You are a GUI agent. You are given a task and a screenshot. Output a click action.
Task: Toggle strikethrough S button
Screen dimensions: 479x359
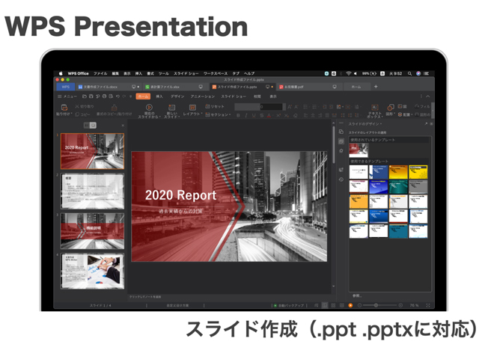(x=261, y=115)
